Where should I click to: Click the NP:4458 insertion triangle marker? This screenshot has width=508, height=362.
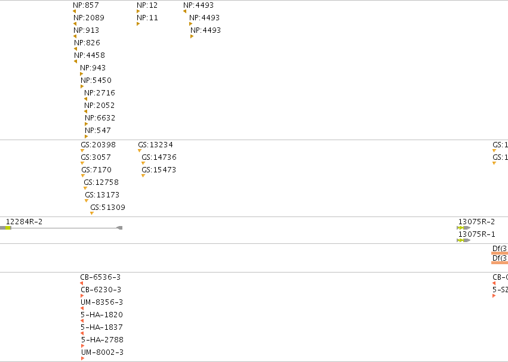(76, 61)
